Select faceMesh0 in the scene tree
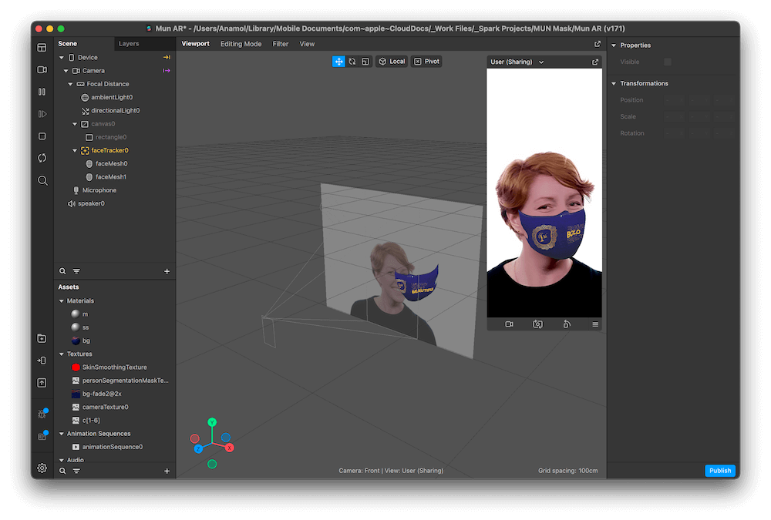This screenshot has height=520, width=771. click(x=111, y=163)
